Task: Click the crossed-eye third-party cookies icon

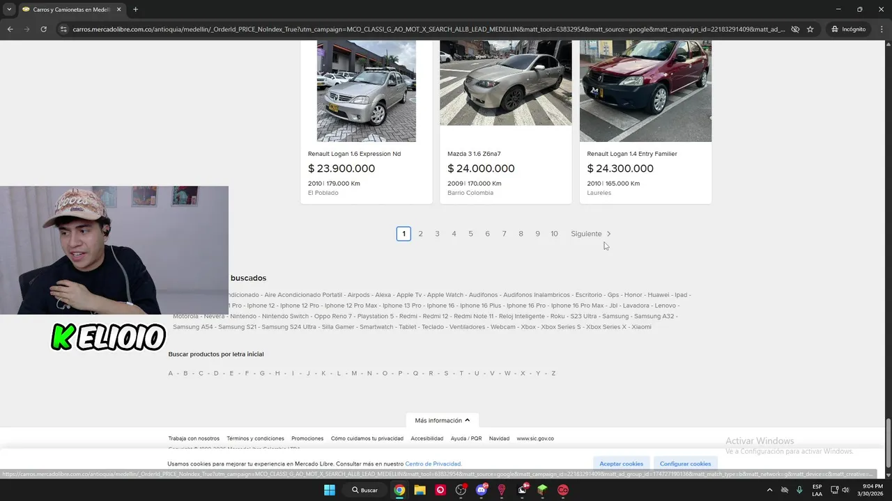Action: pyautogui.click(x=795, y=29)
